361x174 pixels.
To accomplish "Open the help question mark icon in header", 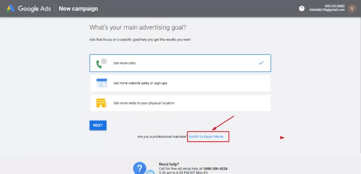I will pyautogui.click(x=302, y=8).
